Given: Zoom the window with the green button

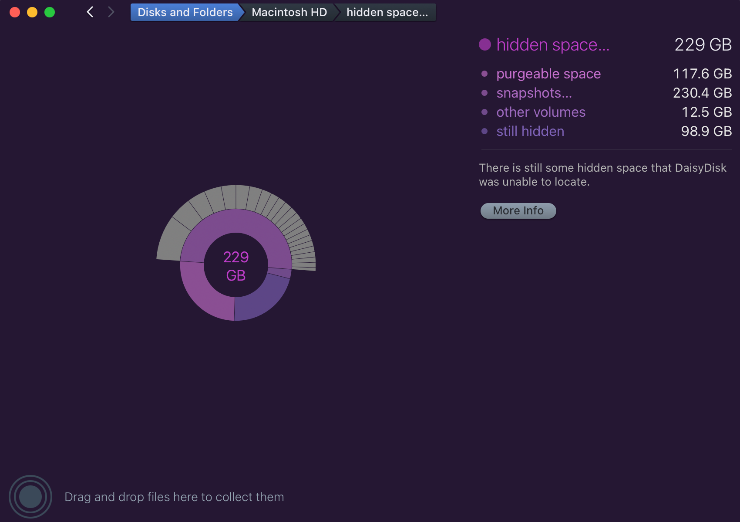Looking at the screenshot, I should coord(50,12).
